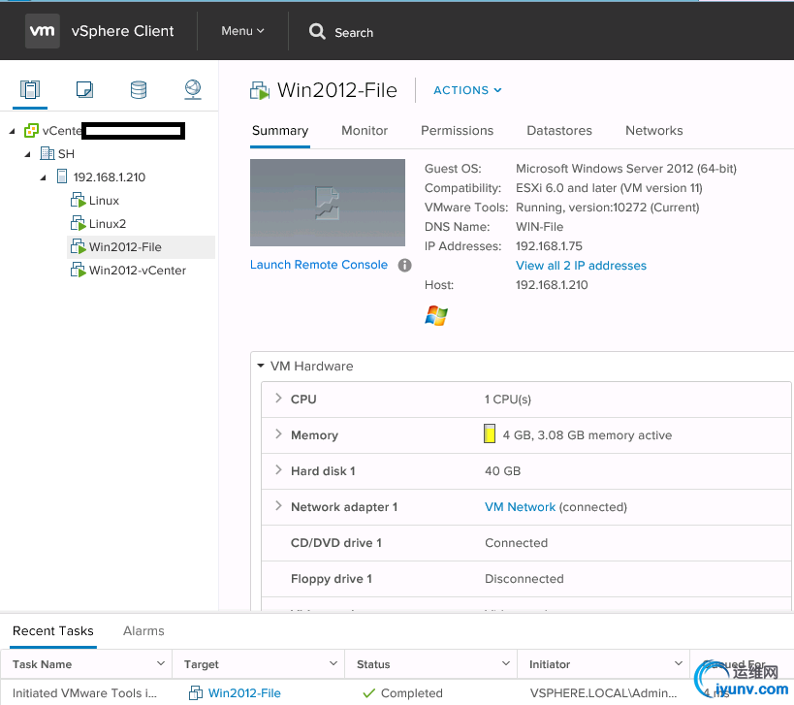Screen dimensions: 794x705
Task: Click the '40 GB' hard disk value
Action: (x=502, y=471)
